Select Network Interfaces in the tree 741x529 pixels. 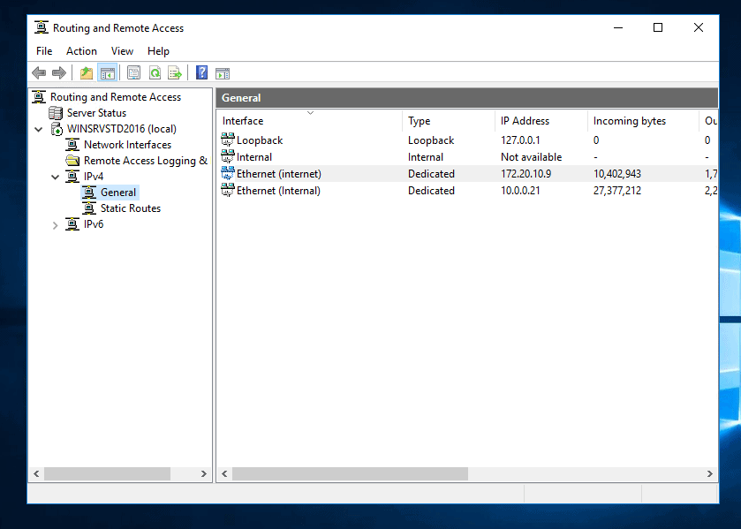(127, 145)
